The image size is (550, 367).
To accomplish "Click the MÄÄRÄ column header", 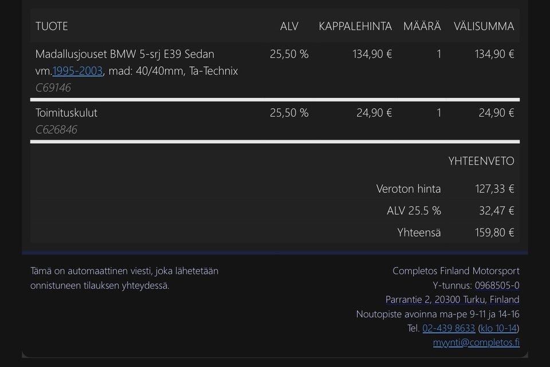I will (422, 26).
